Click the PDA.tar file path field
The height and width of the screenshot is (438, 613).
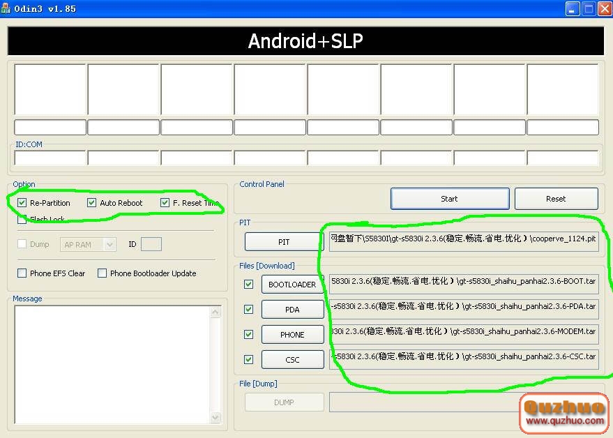[x=464, y=309]
